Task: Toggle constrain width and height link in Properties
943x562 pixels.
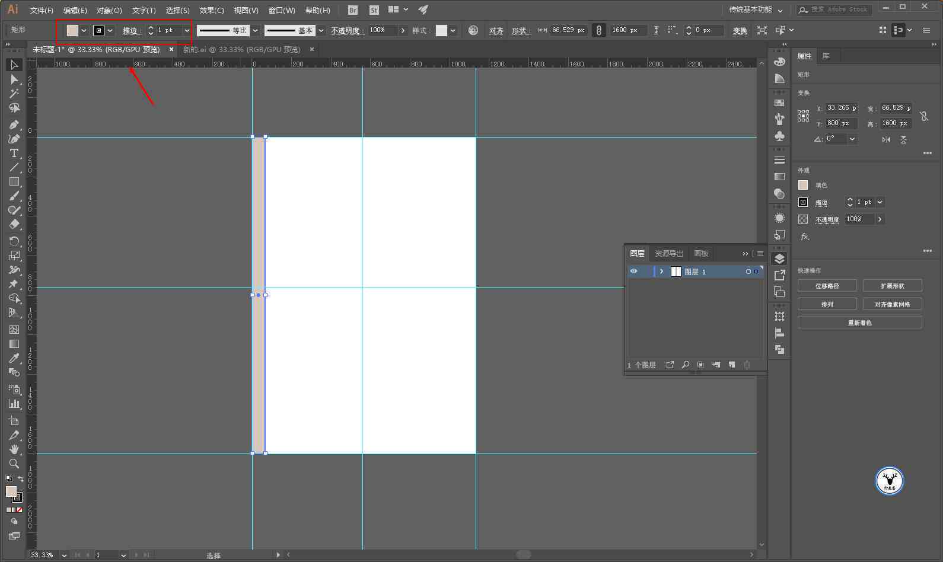Action: coord(924,116)
